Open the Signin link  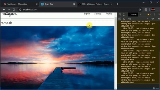point(87,14)
